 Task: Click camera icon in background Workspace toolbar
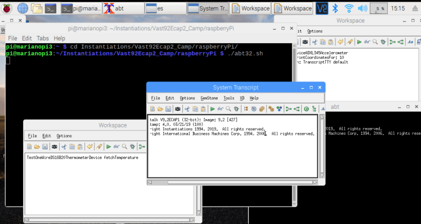point(305,42)
